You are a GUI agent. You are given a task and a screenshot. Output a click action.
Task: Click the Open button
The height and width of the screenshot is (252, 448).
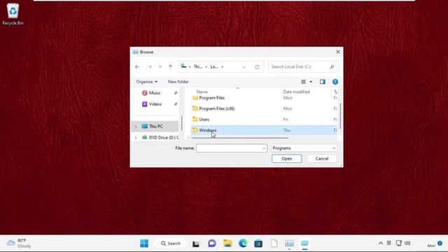tap(286, 159)
